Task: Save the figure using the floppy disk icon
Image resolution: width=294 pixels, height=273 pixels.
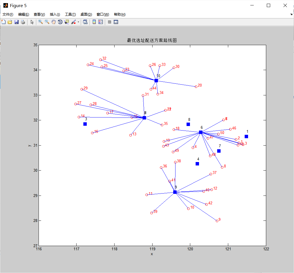Action: pyautogui.click(x=16, y=22)
